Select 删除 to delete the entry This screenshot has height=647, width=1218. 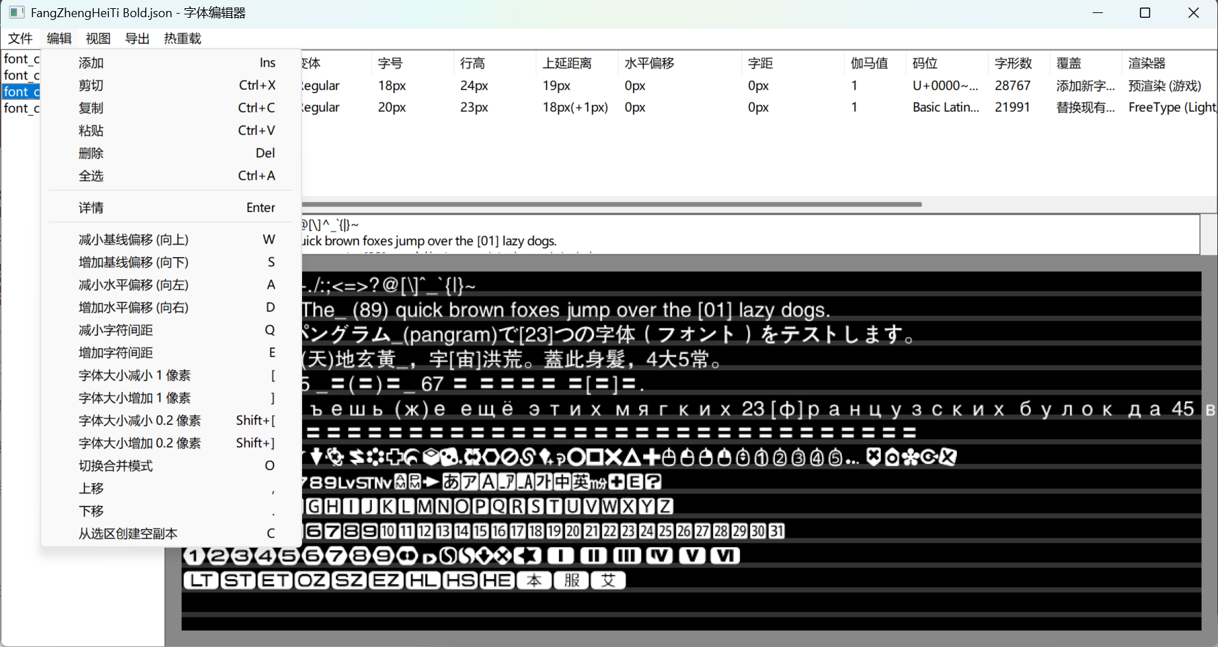click(x=91, y=153)
